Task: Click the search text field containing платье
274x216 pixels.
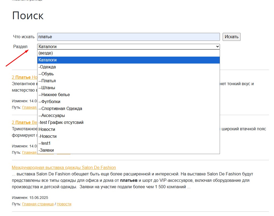Action: pyautogui.click(x=128, y=37)
